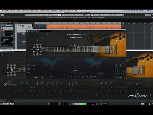The image size is (153, 115).
Task: Open the Touch automation mode dropdown
Action: tap(53, 15)
